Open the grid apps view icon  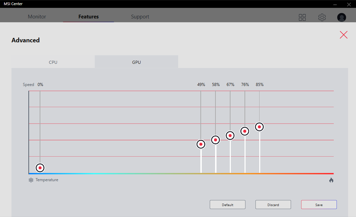tap(302, 17)
